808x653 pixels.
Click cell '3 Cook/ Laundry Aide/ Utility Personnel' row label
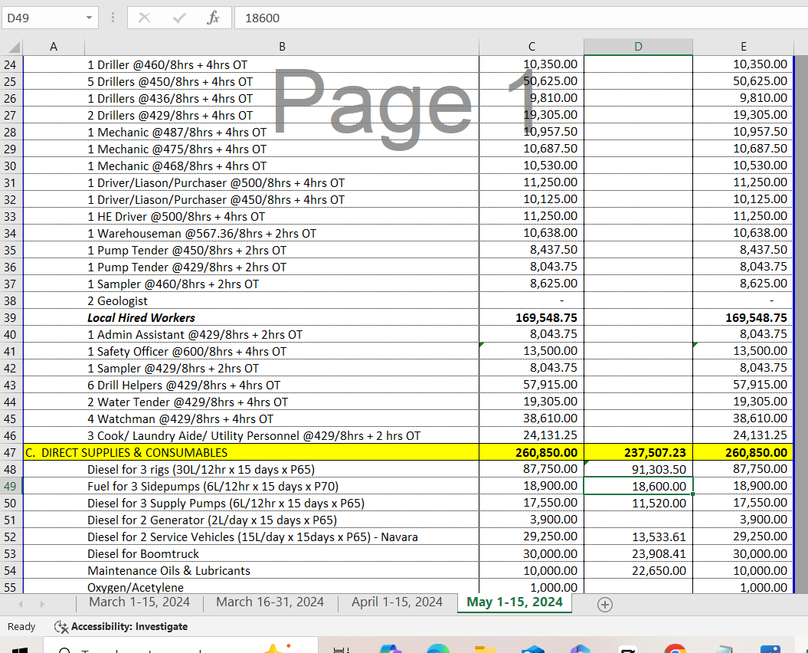[282, 436]
